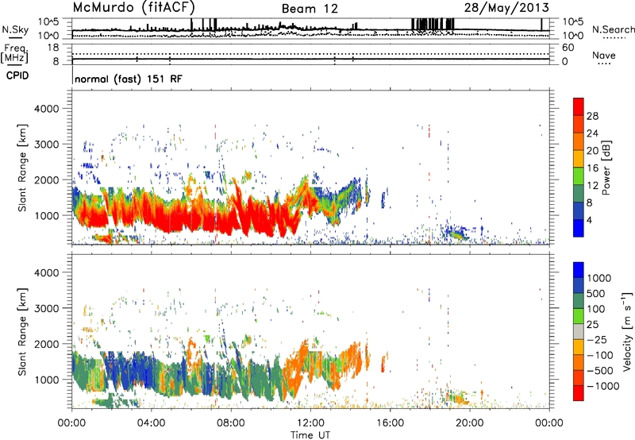Click the Velocity [m s-1] colorbar label

(627, 331)
